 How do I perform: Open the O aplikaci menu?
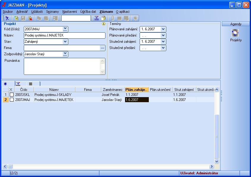click(x=123, y=12)
